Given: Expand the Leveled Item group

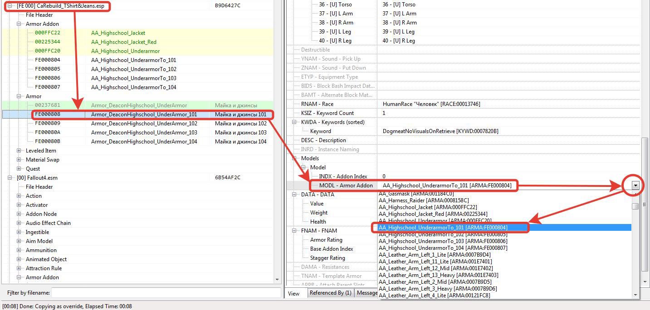Looking at the screenshot, I should [19, 151].
